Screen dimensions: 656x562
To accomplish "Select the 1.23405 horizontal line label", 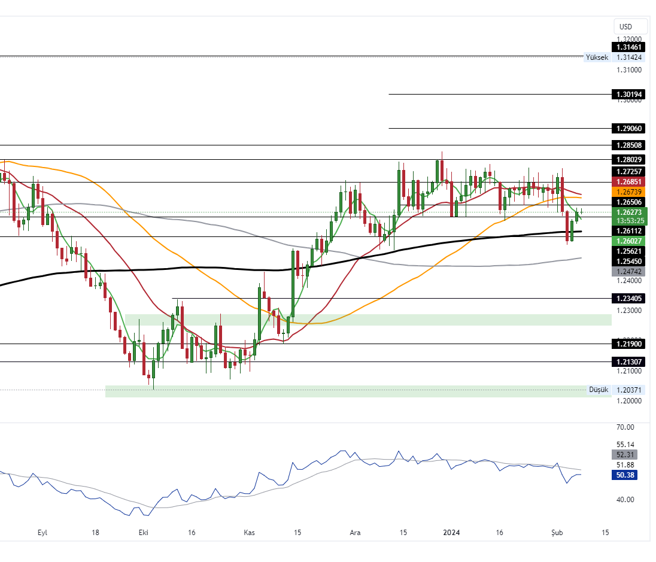I will [628, 298].
